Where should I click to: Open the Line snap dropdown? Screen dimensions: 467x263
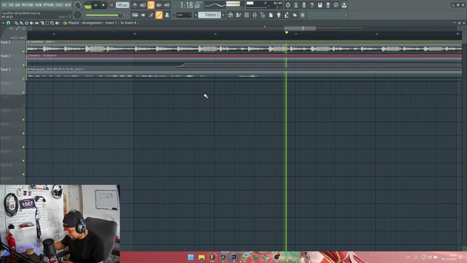click(x=184, y=15)
